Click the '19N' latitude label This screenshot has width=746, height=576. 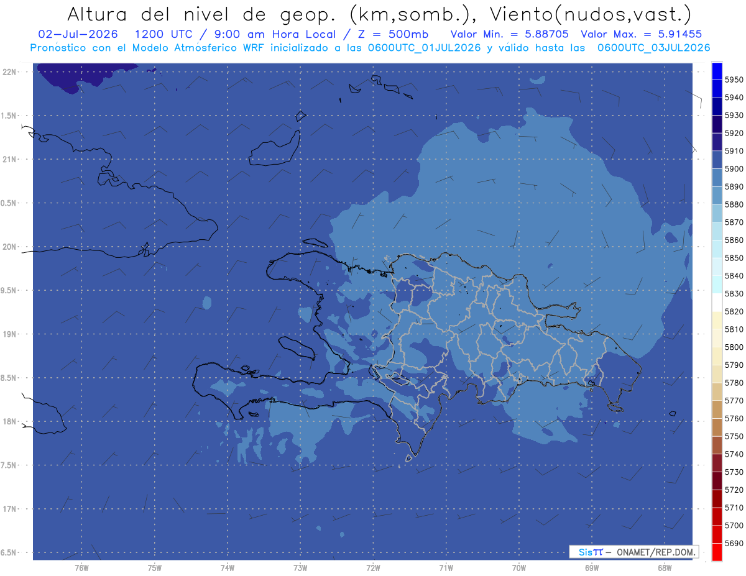point(9,334)
